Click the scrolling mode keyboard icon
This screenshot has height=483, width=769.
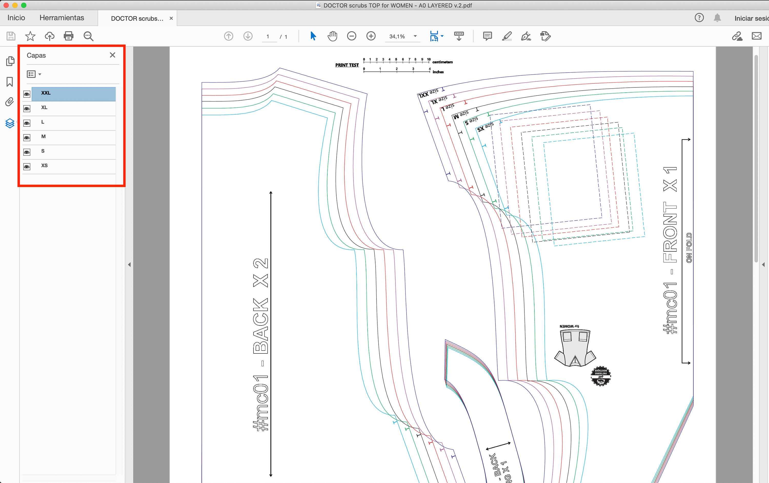tap(459, 36)
